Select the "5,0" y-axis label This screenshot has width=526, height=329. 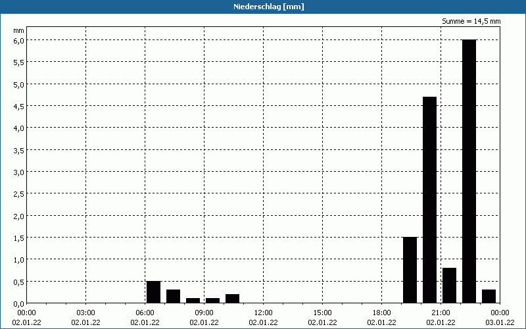click(19, 84)
